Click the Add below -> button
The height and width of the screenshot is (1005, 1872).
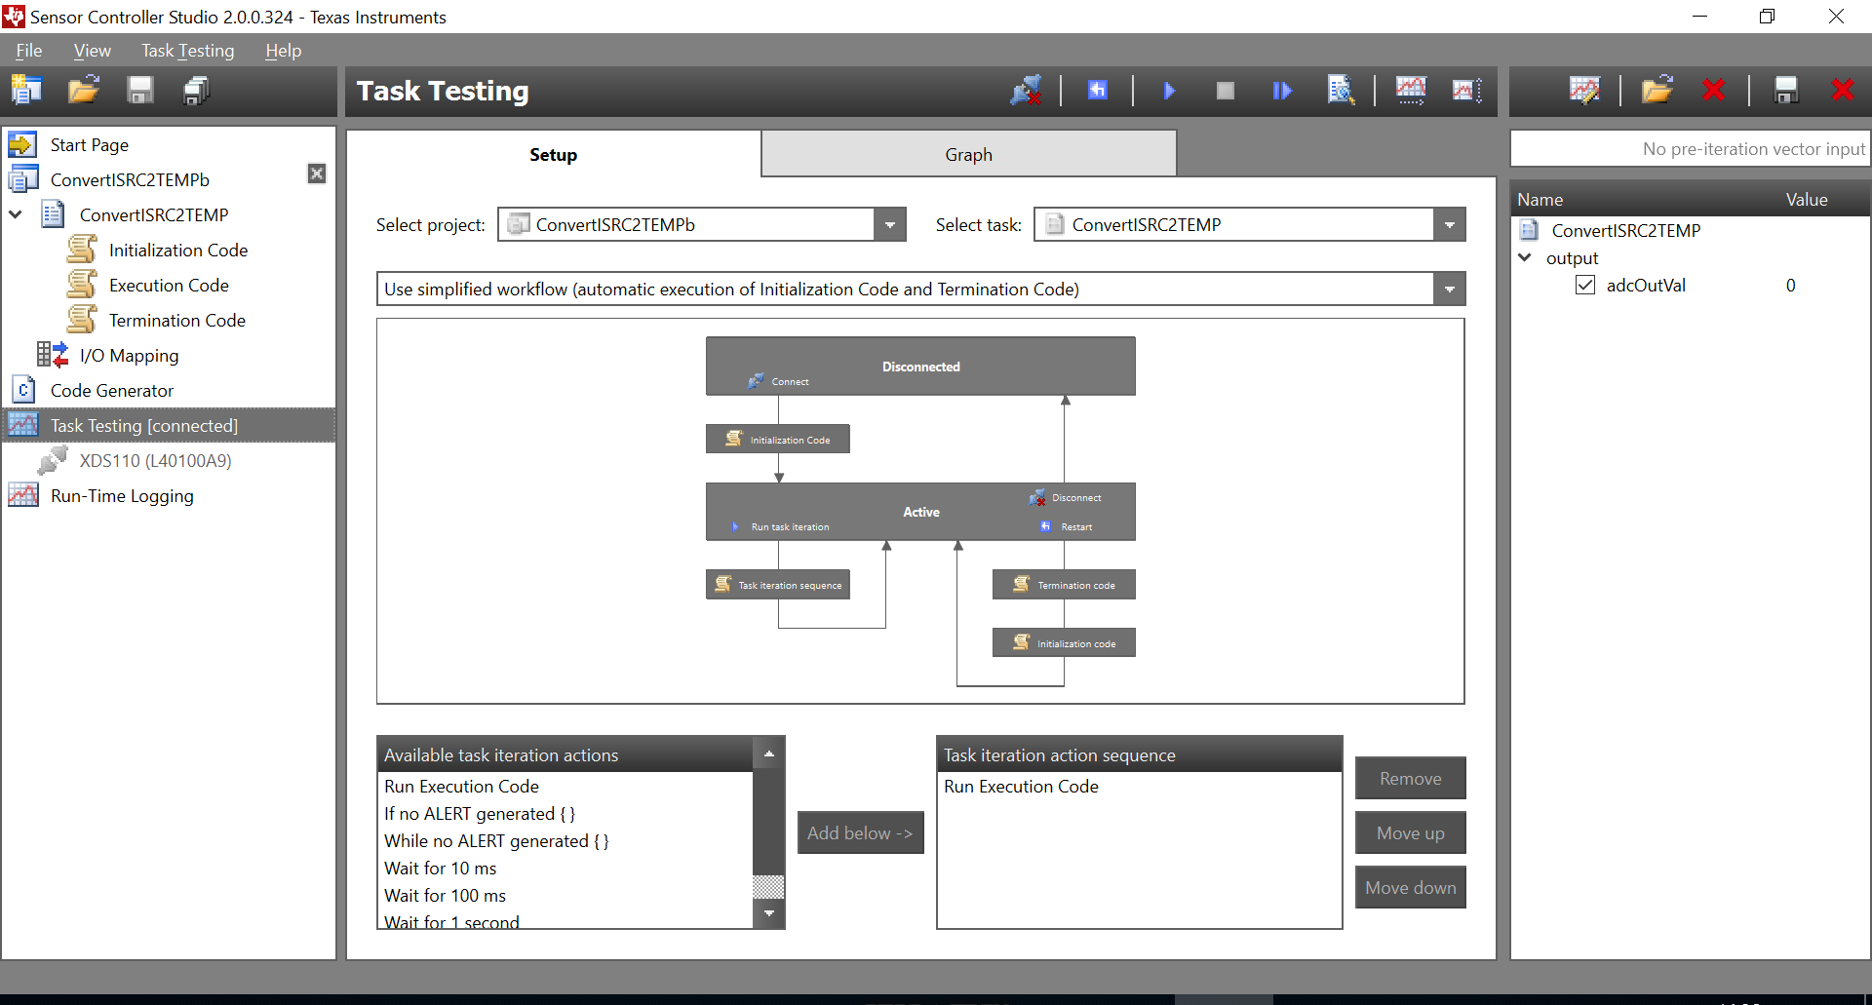(860, 833)
